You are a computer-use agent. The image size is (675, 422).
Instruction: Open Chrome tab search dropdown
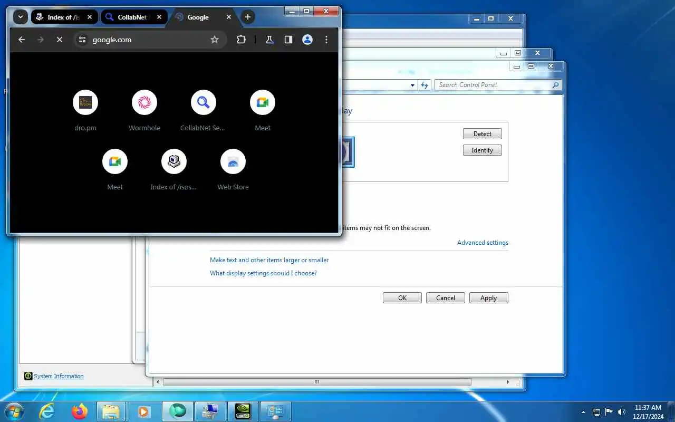[20, 17]
